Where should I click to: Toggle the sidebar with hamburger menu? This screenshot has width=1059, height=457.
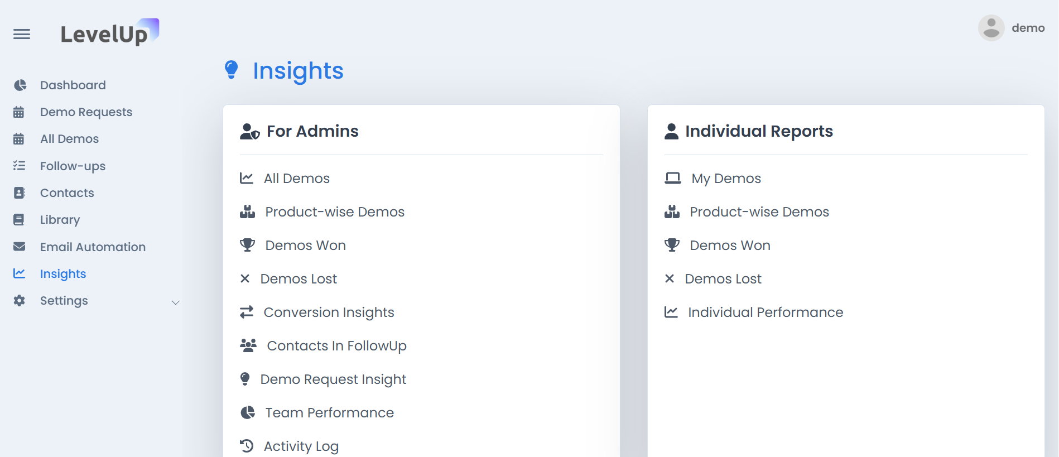[22, 34]
